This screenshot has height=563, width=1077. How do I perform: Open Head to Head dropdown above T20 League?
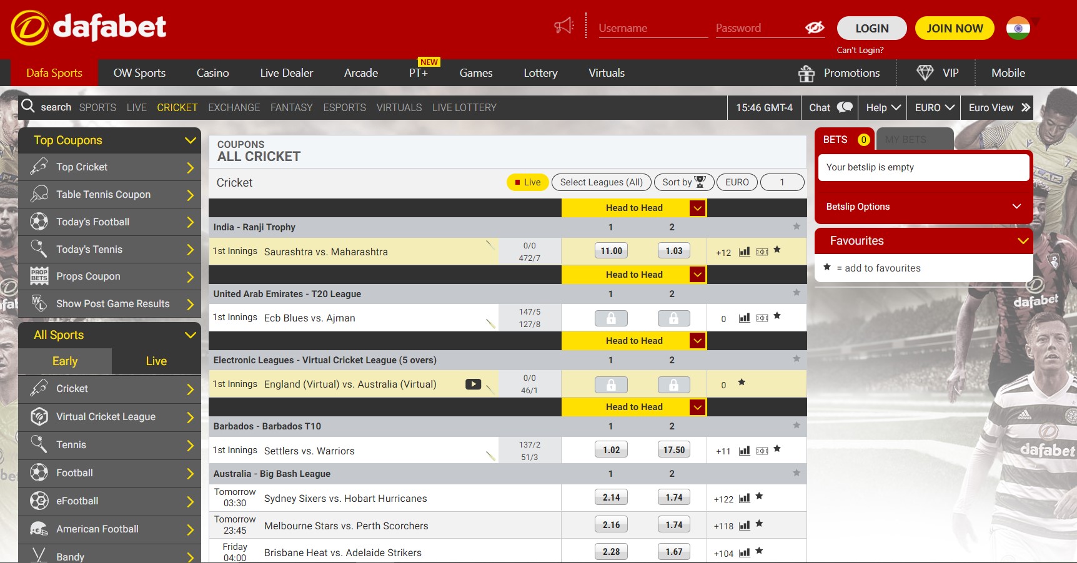698,274
